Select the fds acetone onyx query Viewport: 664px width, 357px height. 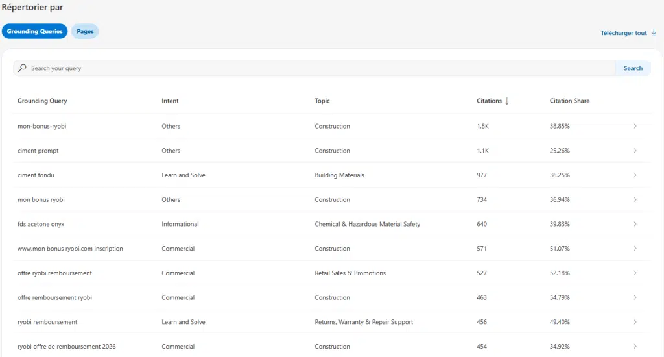pyautogui.click(x=41, y=225)
